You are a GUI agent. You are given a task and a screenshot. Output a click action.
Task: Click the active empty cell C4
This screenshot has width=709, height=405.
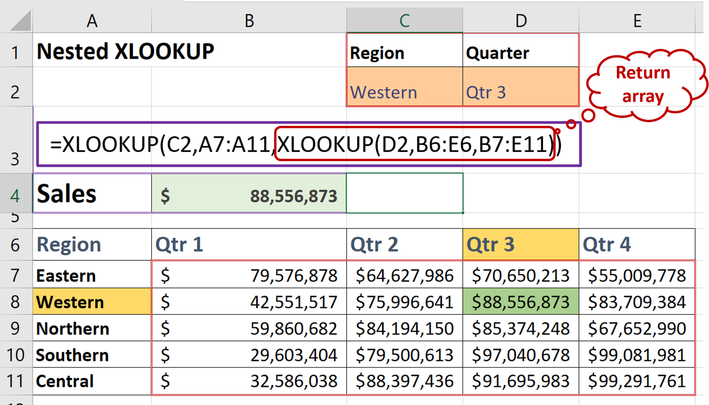[405, 193]
